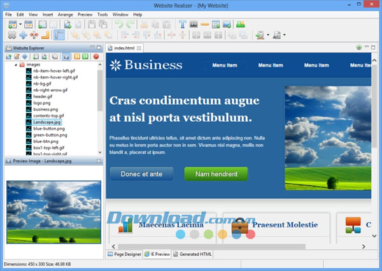Open the Arrange menu
This screenshot has width=382, height=271.
pyautogui.click(x=66, y=15)
